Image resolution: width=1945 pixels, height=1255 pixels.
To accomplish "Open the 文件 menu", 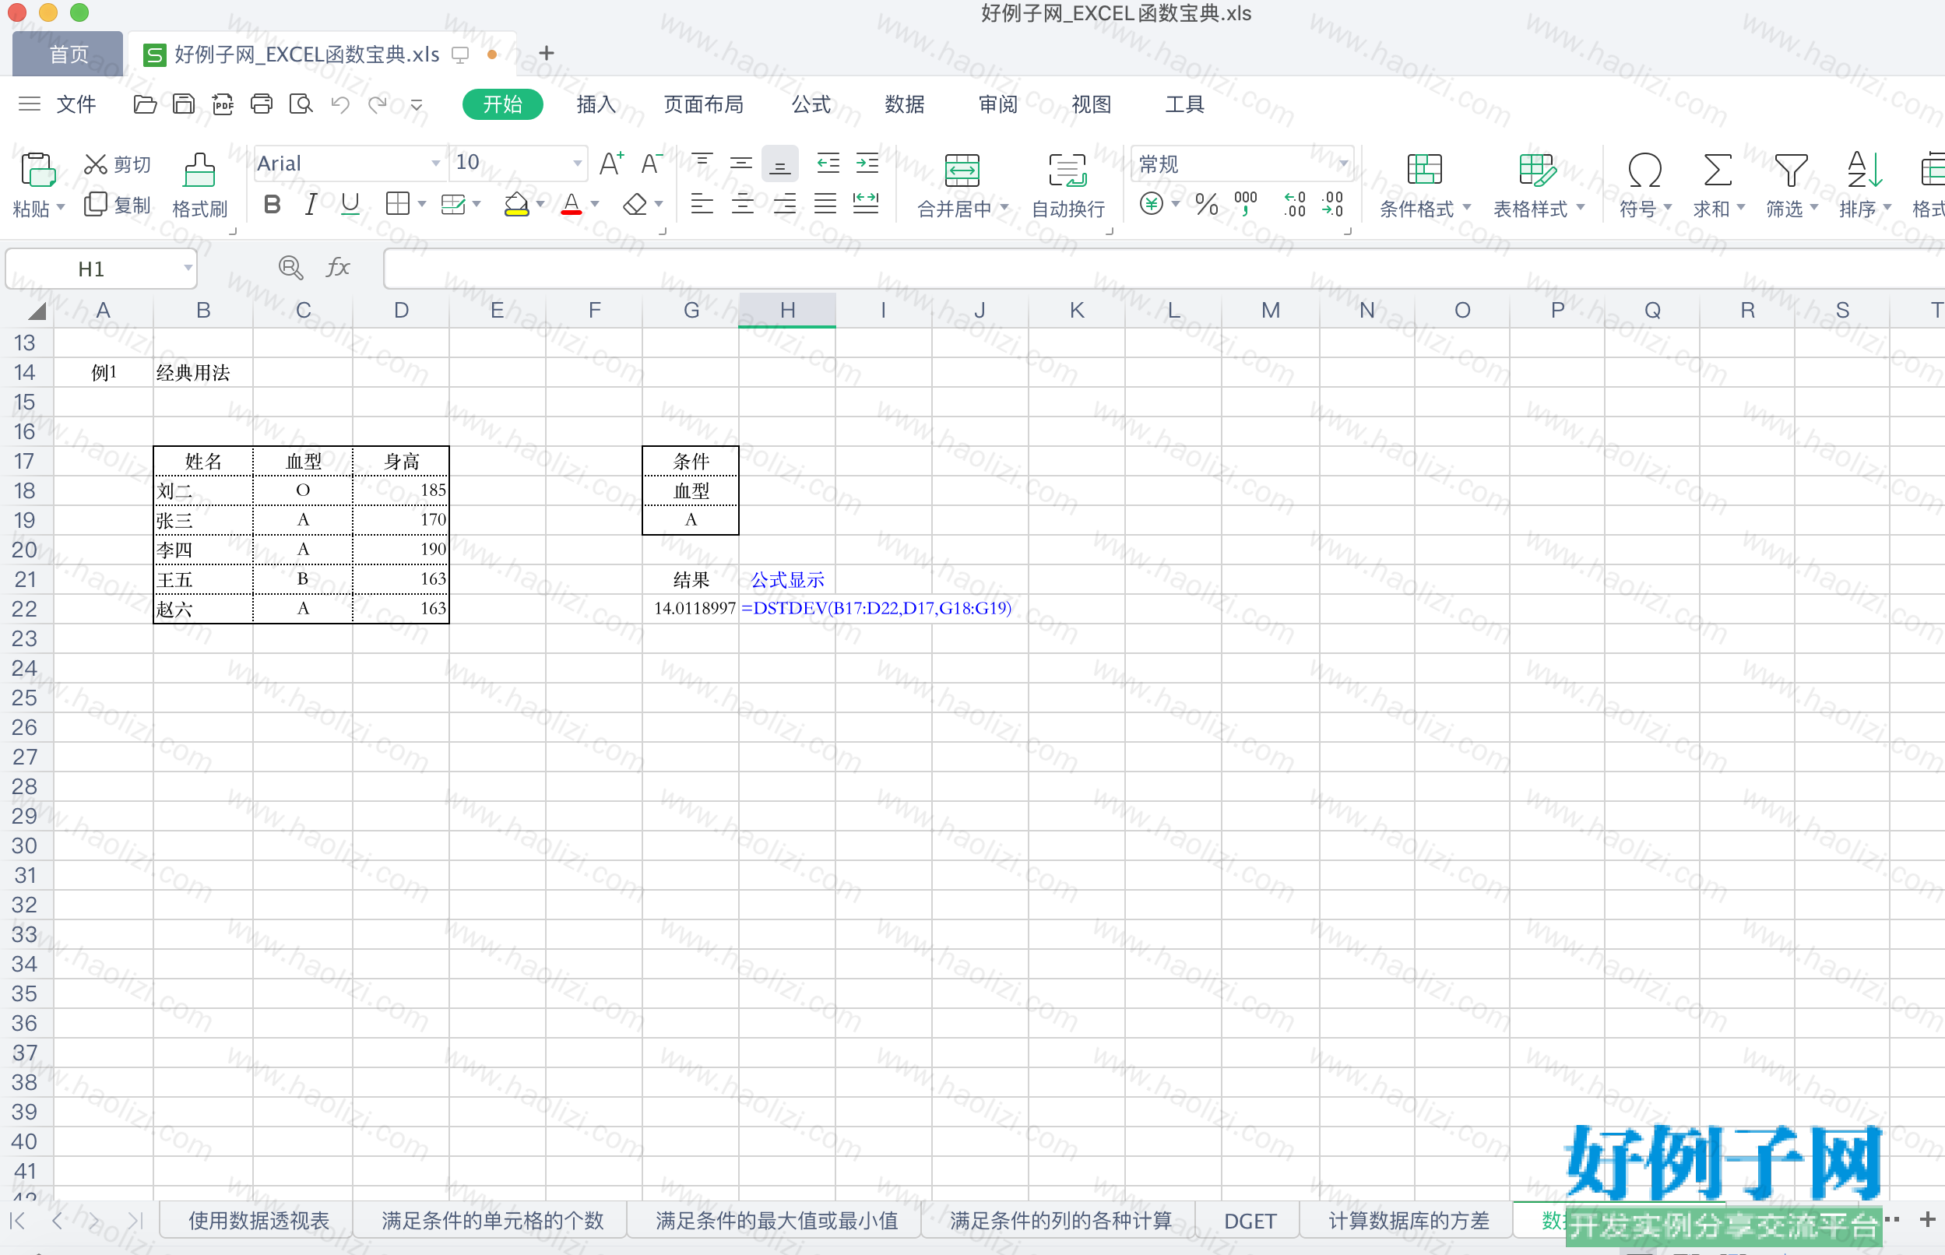I will tap(76, 104).
